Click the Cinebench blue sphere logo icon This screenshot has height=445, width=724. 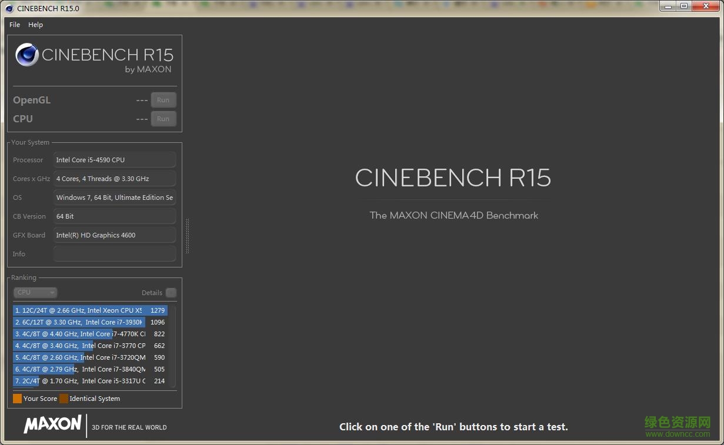click(x=26, y=55)
